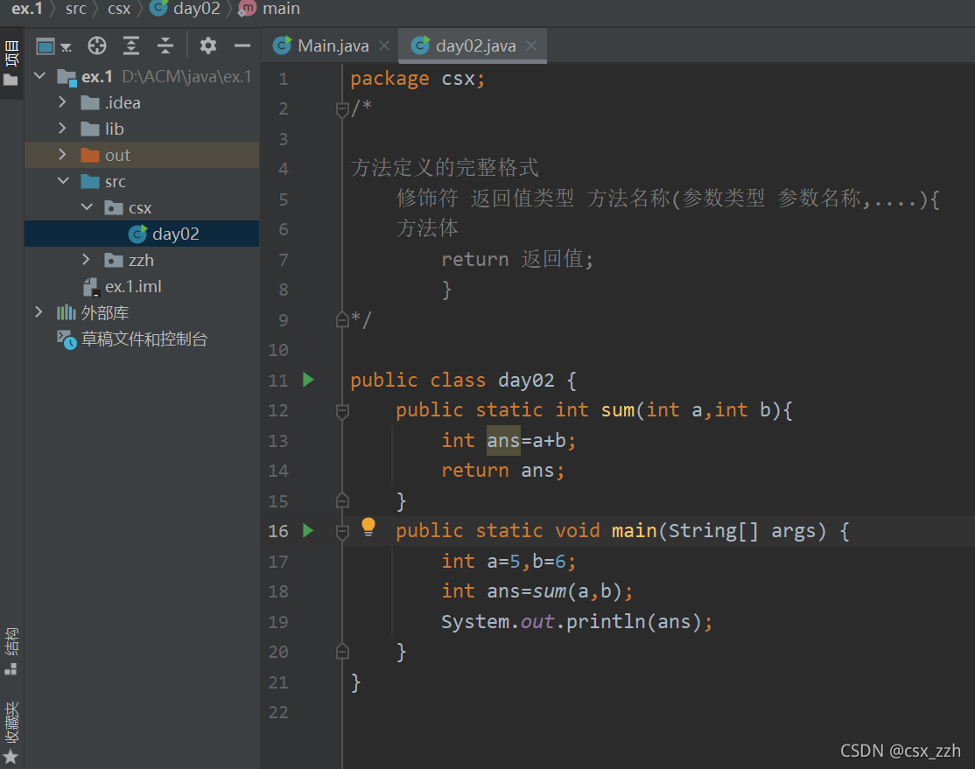Open the project view mode dropdown

click(x=53, y=46)
